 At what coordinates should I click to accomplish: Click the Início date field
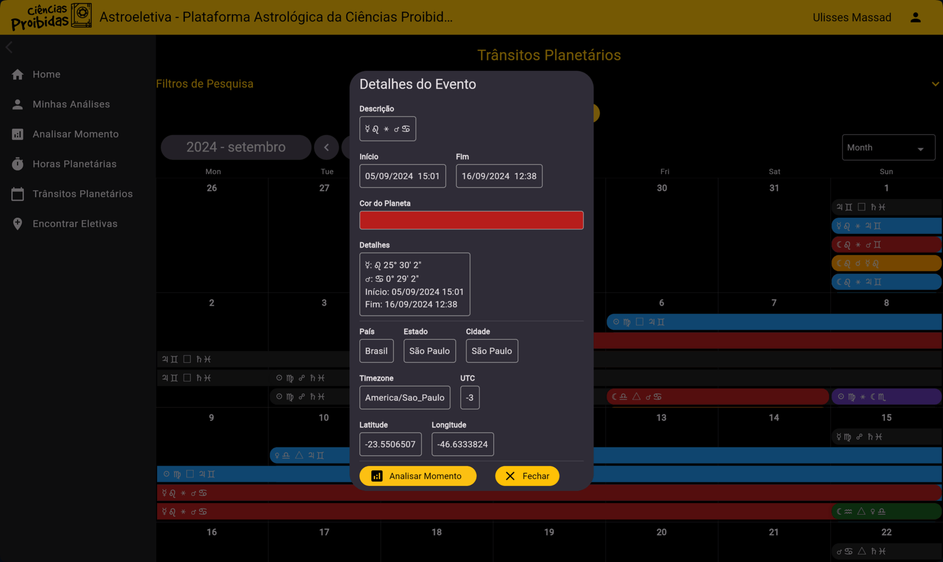pos(402,176)
